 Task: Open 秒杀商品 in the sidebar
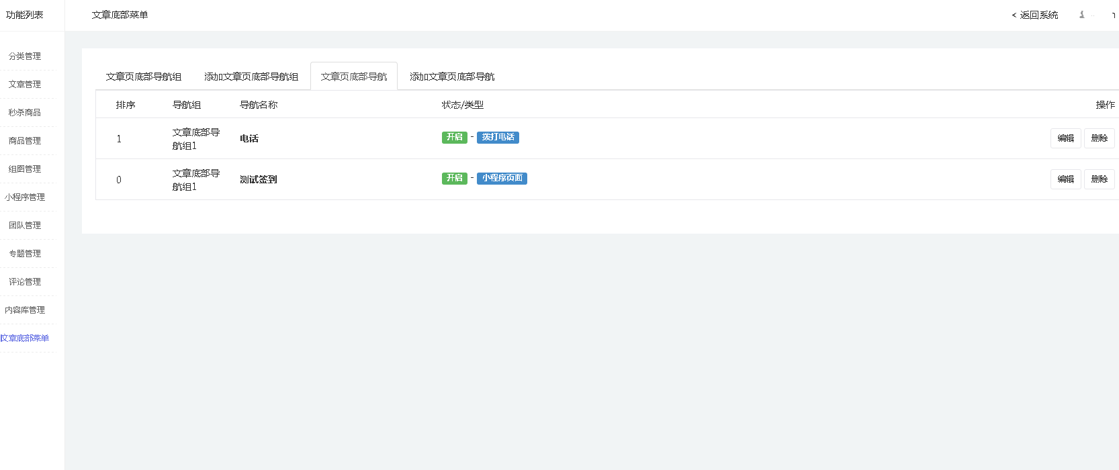(x=25, y=113)
